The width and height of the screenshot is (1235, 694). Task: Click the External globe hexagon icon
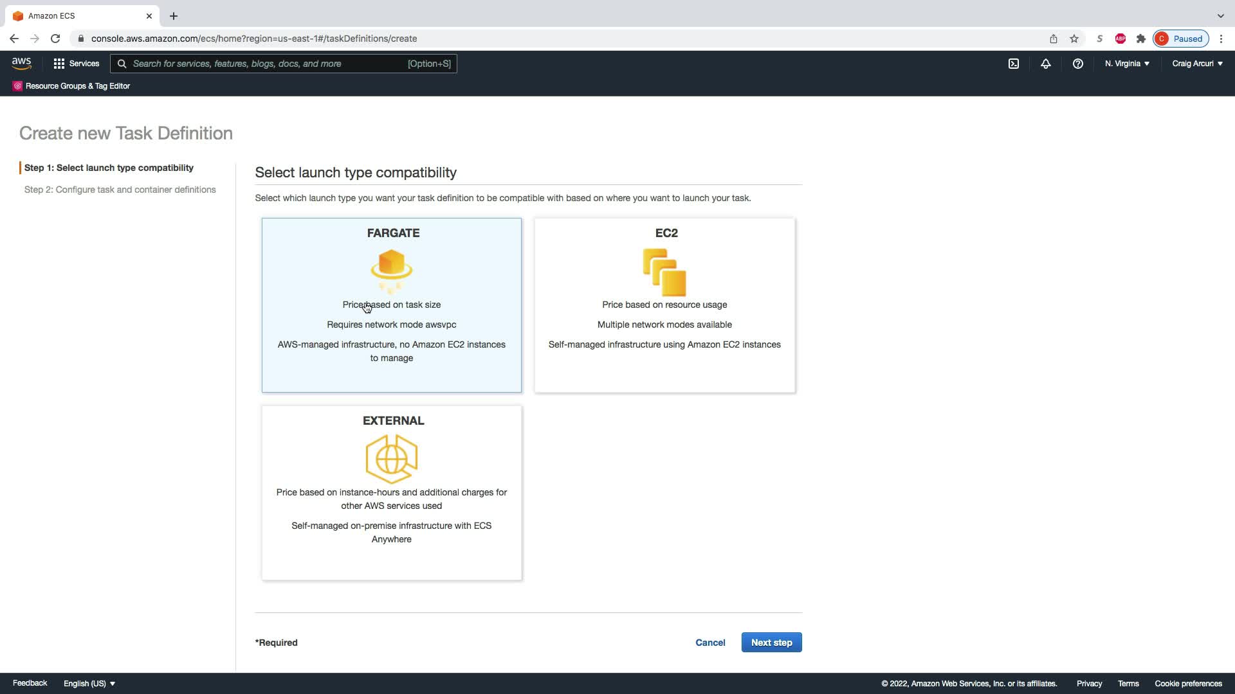[391, 458]
